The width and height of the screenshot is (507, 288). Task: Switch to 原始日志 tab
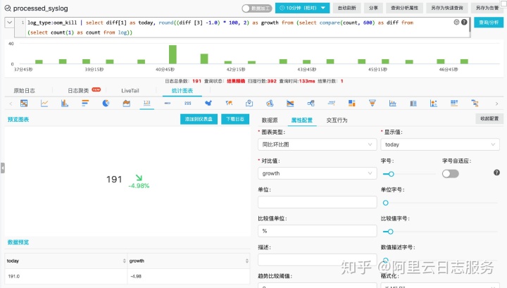[x=24, y=91]
